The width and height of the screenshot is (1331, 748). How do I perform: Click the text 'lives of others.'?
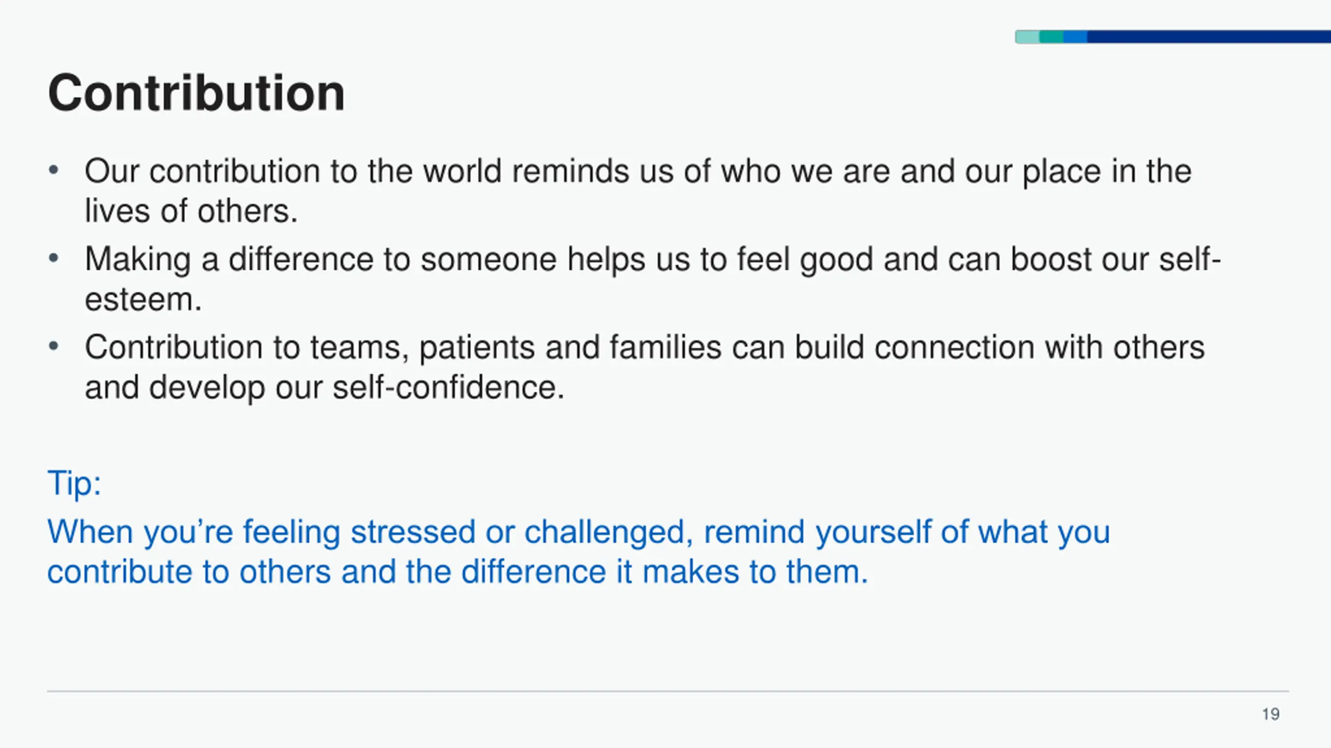191,211
